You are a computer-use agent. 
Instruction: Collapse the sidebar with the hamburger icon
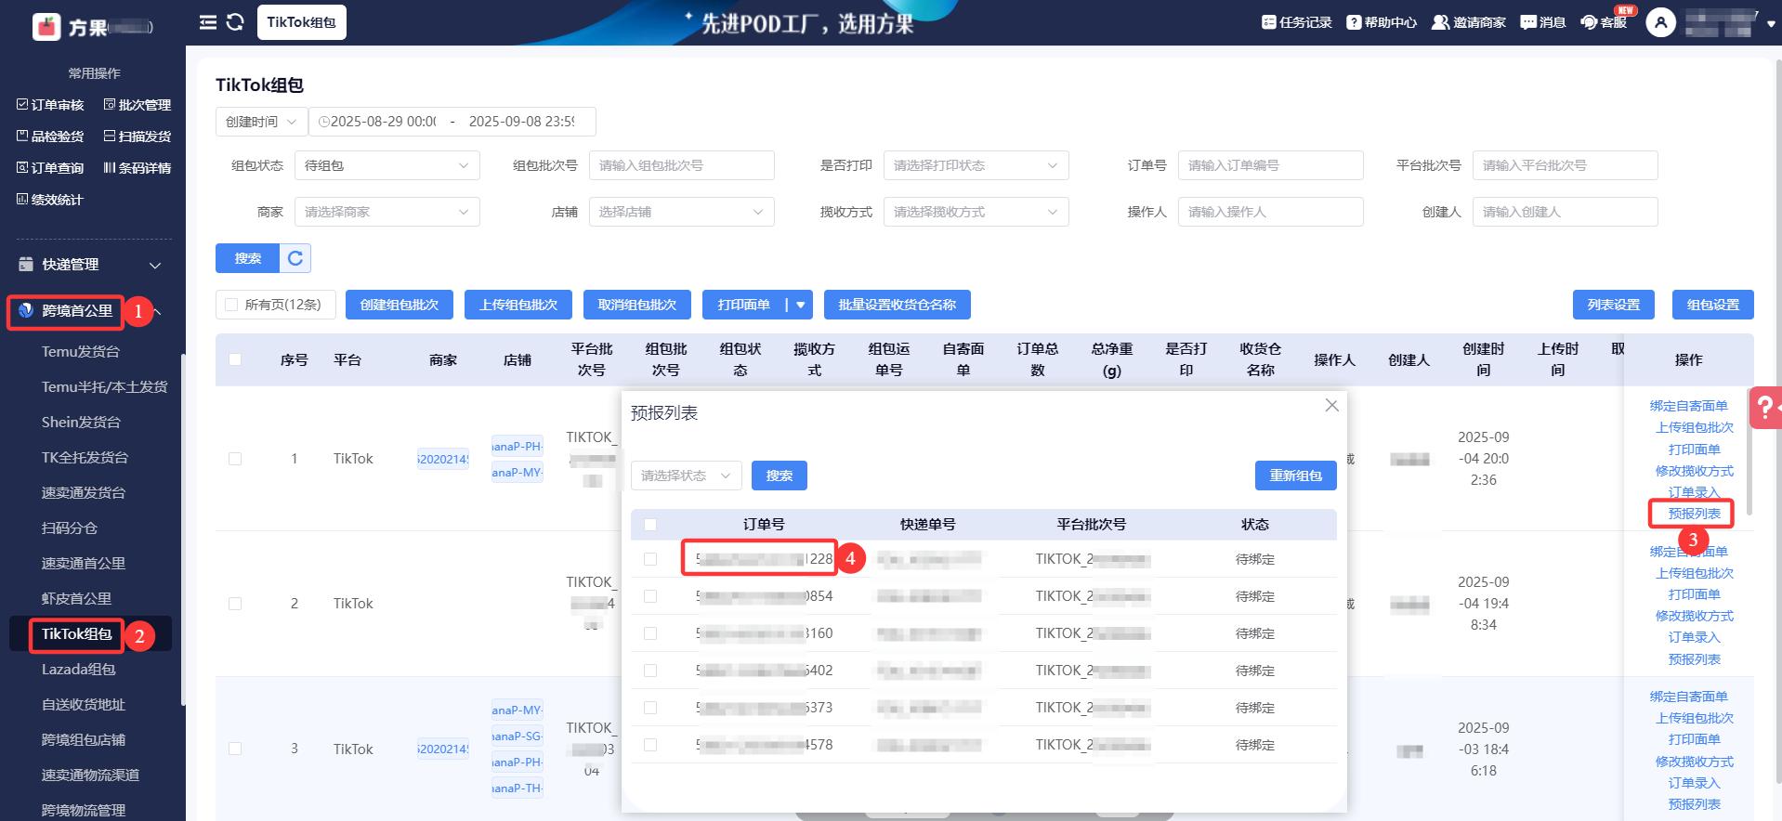pyautogui.click(x=207, y=22)
